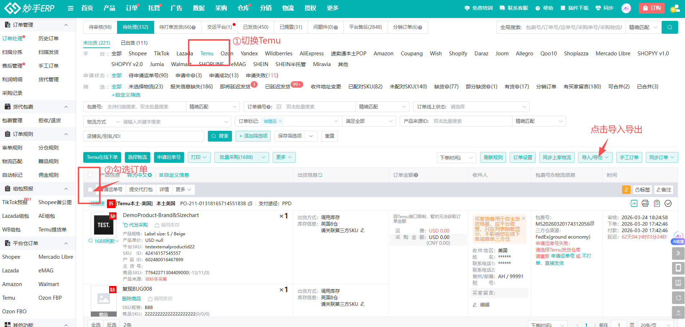Screen dimensions: 685x327
Task: Collapse the 组包预报 sidebar section
Action: 66,189
